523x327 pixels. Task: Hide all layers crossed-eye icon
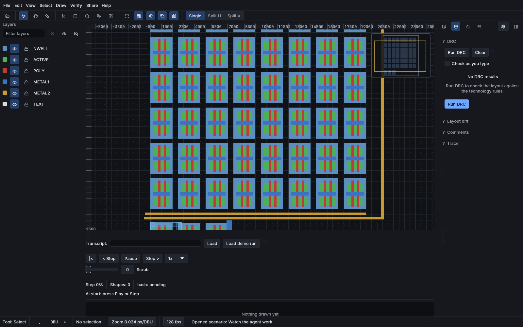click(x=76, y=34)
